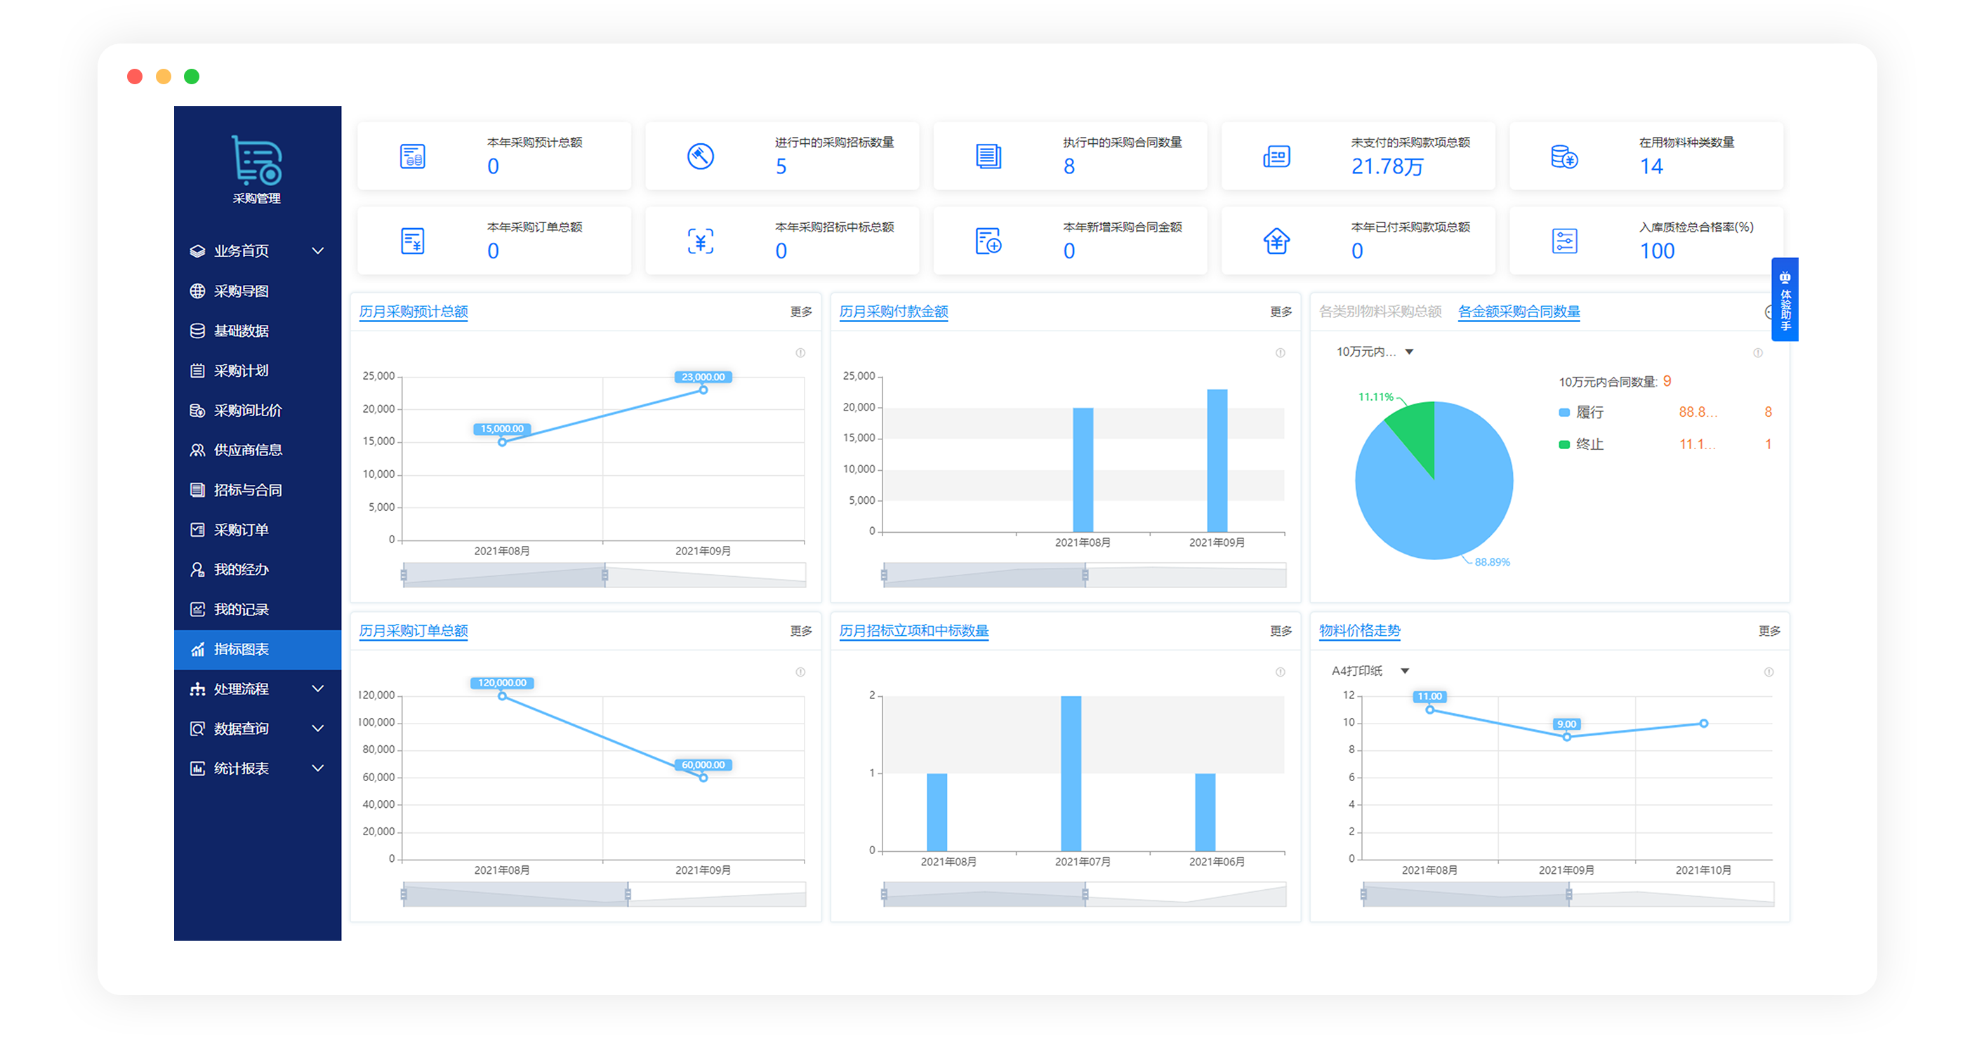Open the 体验助手 robot side widget
Image resolution: width=1977 pixels, height=1045 pixels.
point(1785,300)
